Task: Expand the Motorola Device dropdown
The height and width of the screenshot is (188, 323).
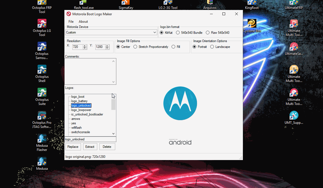Action: click(x=155, y=32)
